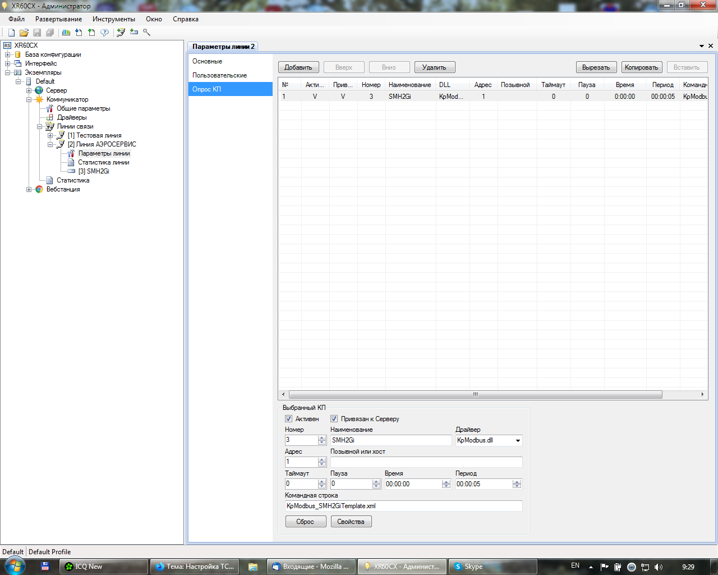Click the add communication line toolbar icon

pos(121,33)
